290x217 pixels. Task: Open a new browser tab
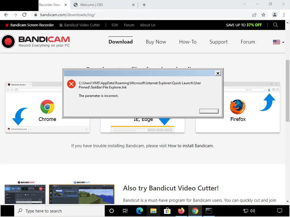[x=144, y=5]
